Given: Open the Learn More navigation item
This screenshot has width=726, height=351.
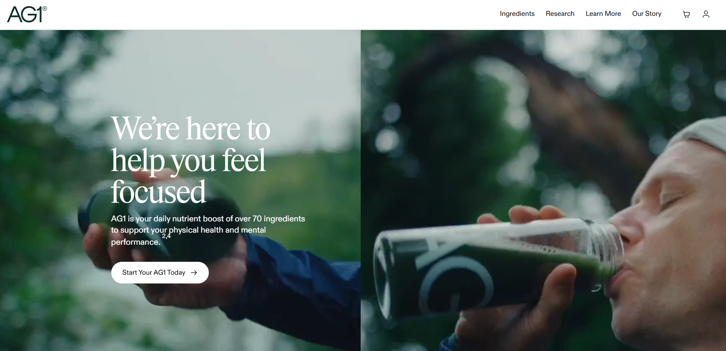Looking at the screenshot, I should click(x=603, y=14).
